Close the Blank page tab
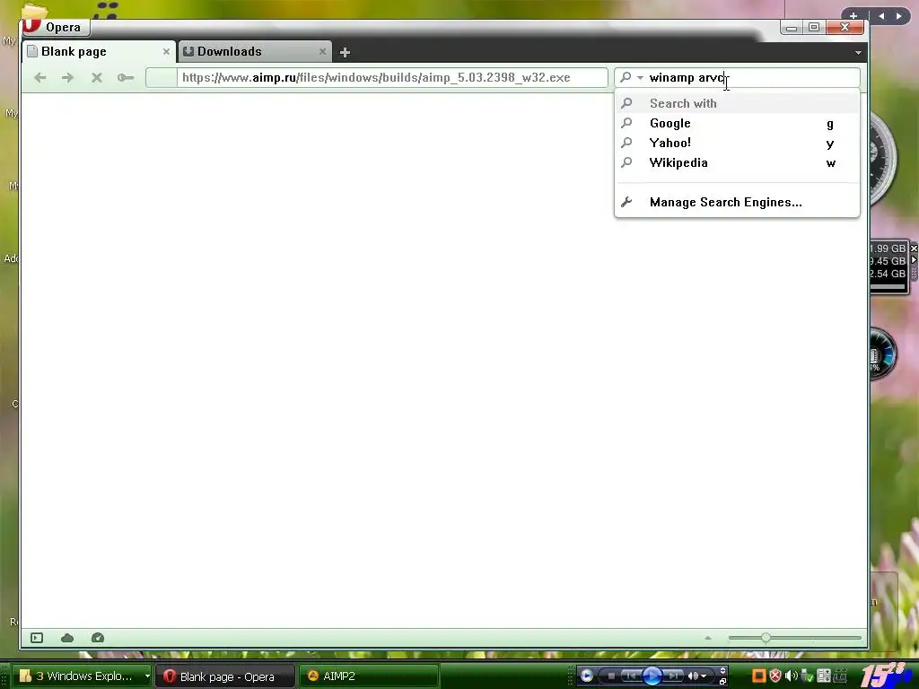The width and height of the screenshot is (919, 689). (166, 51)
